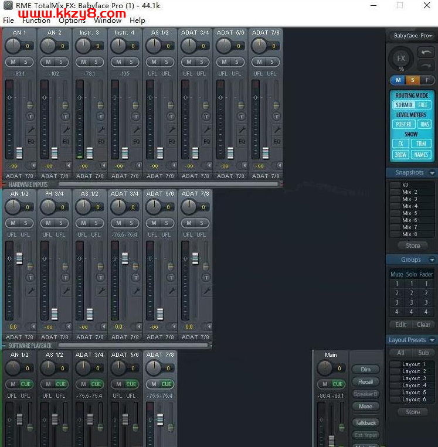Click the T trim button on Instr. 4 input
The width and height of the screenshot is (438, 447).
click(x=136, y=117)
